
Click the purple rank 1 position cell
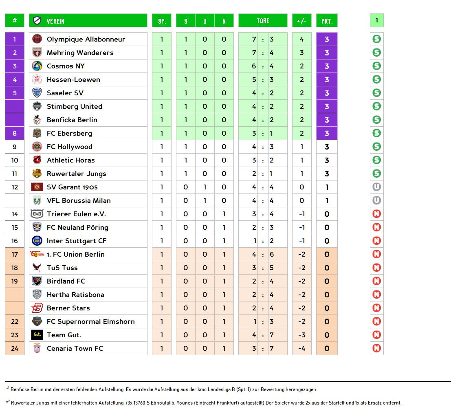(x=15, y=39)
